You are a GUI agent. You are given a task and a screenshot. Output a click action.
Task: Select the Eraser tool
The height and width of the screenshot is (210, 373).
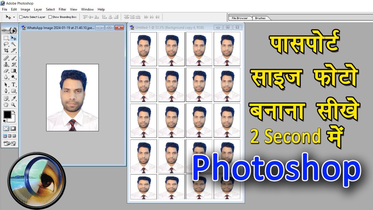6,71
